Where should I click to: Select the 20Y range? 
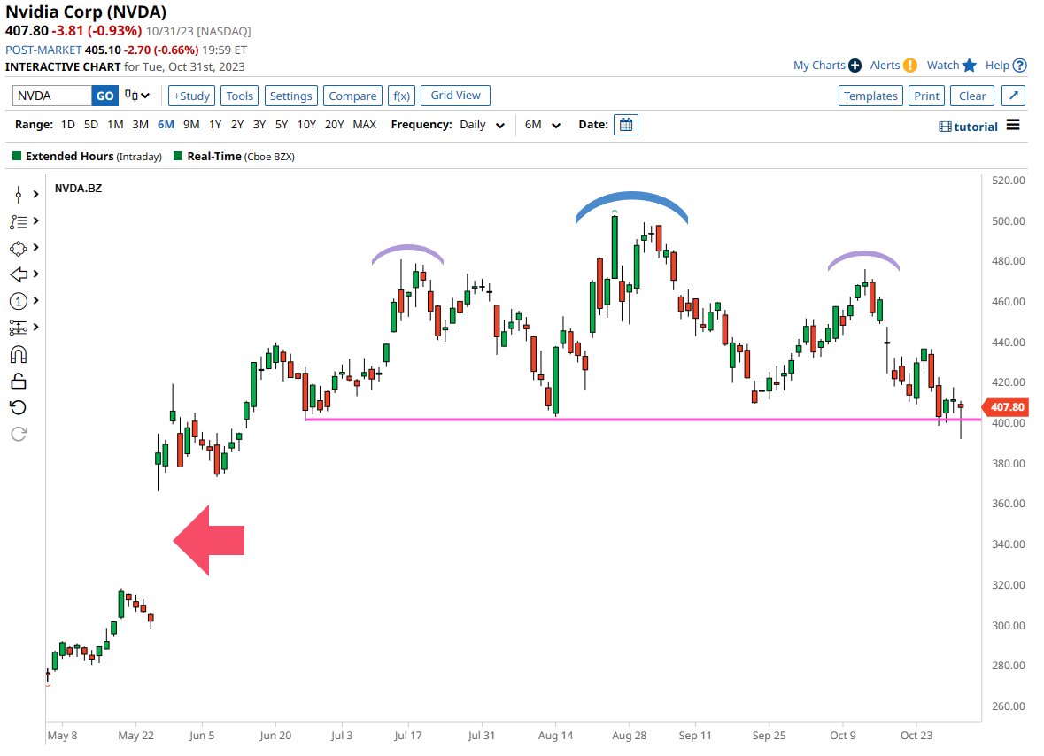(x=334, y=125)
